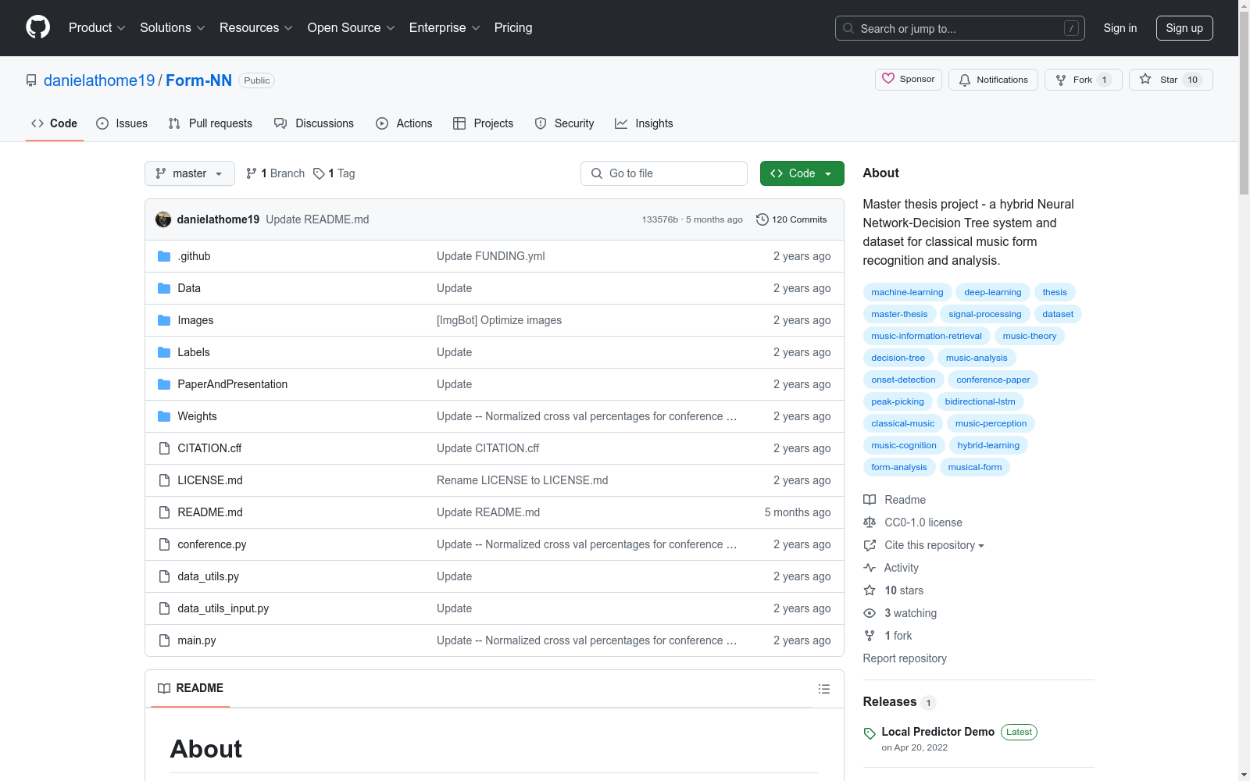Open the Pricing link
This screenshot has height=781, width=1250.
pos(513,27)
